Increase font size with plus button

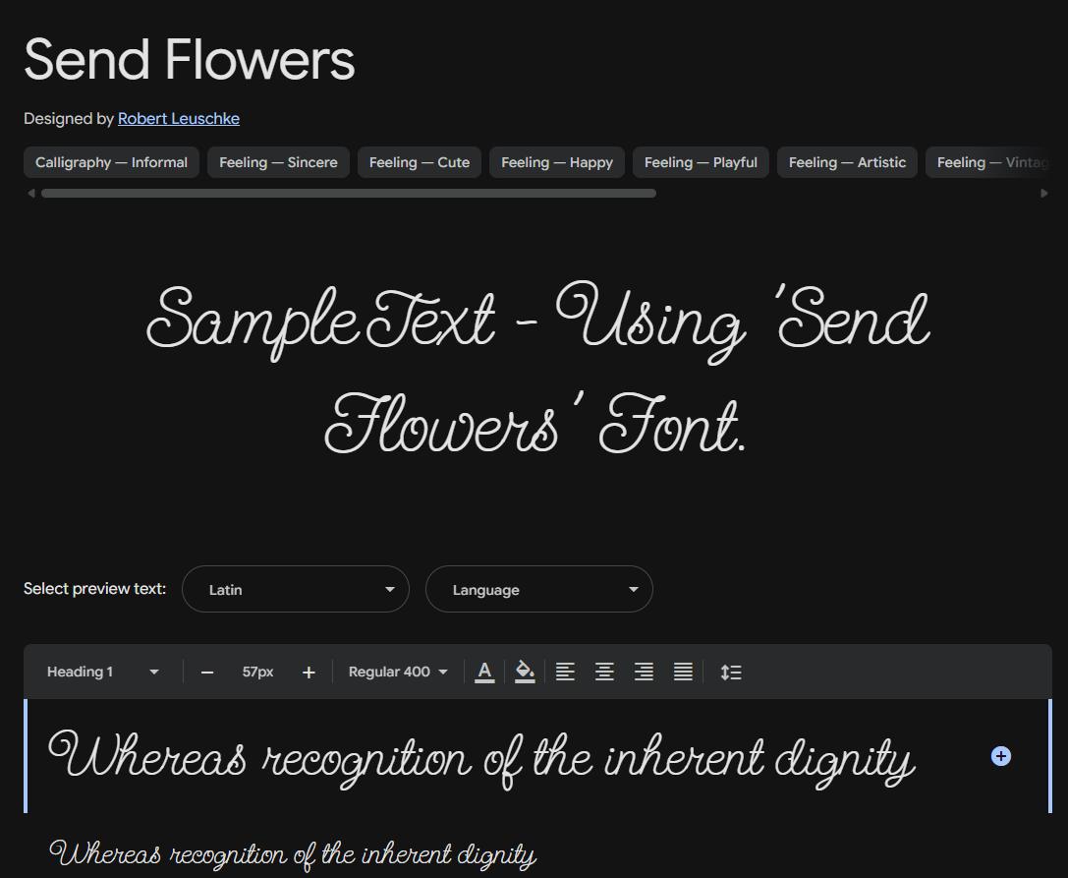309,673
